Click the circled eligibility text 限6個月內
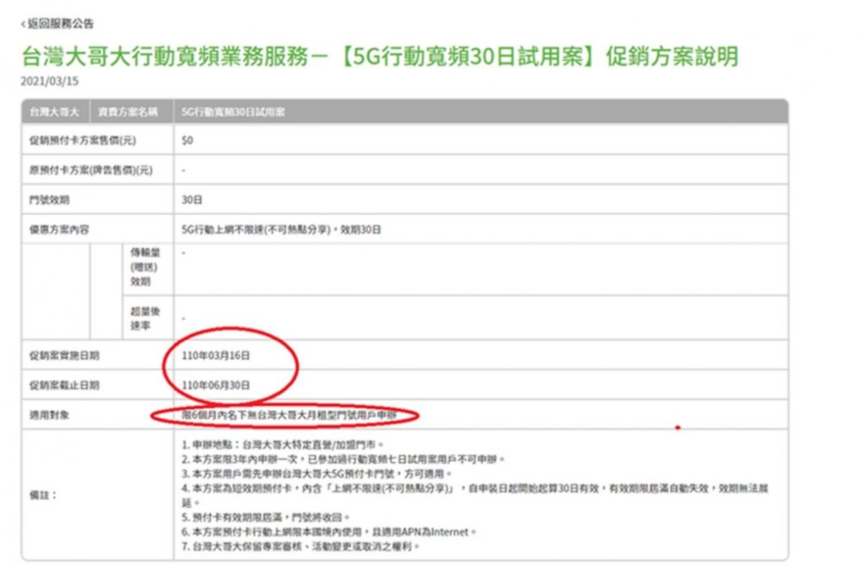This screenshot has width=862, height=564. point(287,415)
